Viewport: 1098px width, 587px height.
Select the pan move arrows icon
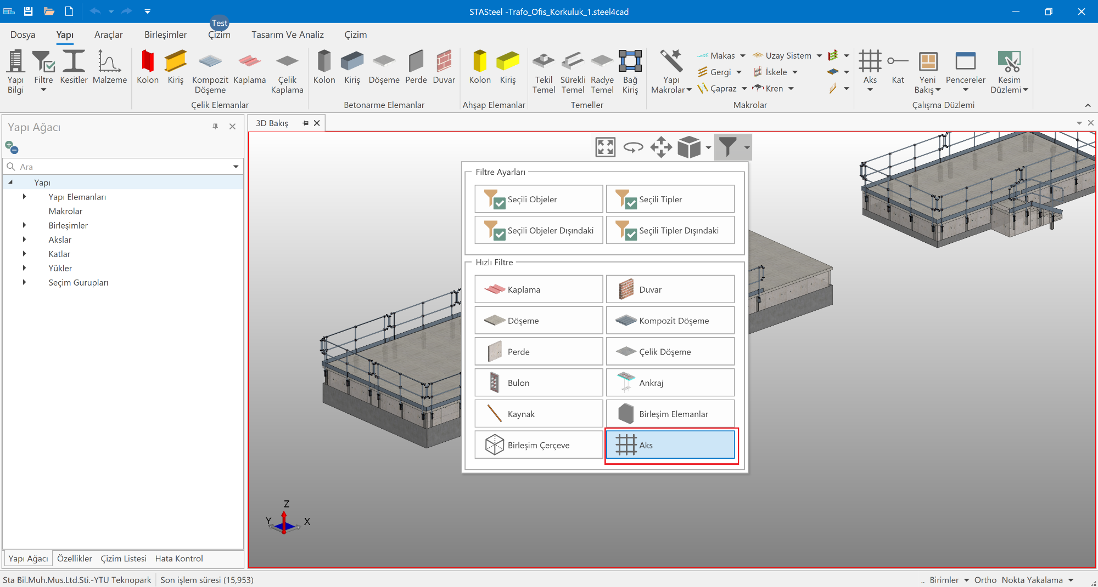click(x=661, y=147)
